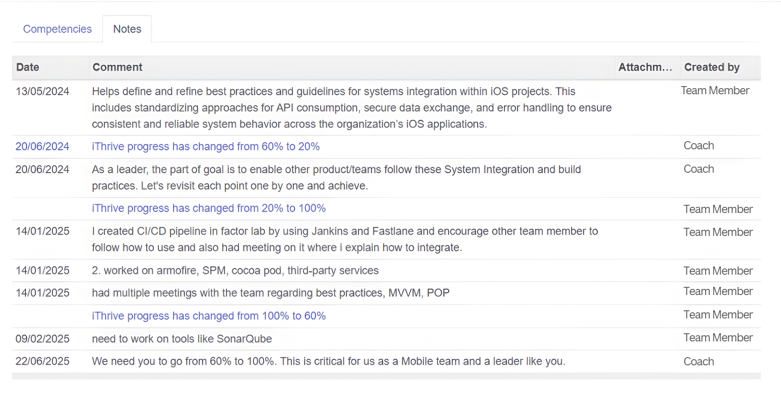This screenshot has width=781, height=400.
Task: Click the MVVM, POP meetings comment
Action: pos(270,293)
